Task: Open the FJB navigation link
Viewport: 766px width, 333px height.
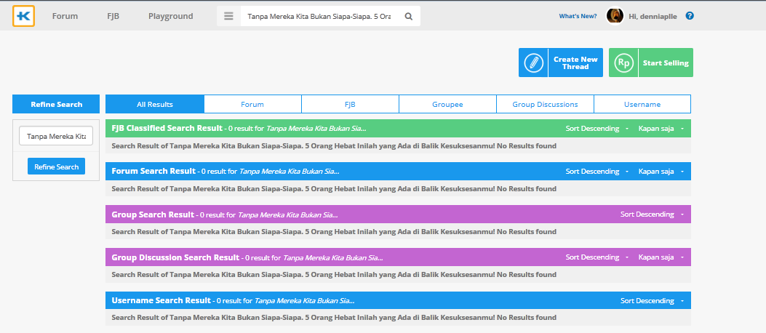Action: tap(113, 16)
